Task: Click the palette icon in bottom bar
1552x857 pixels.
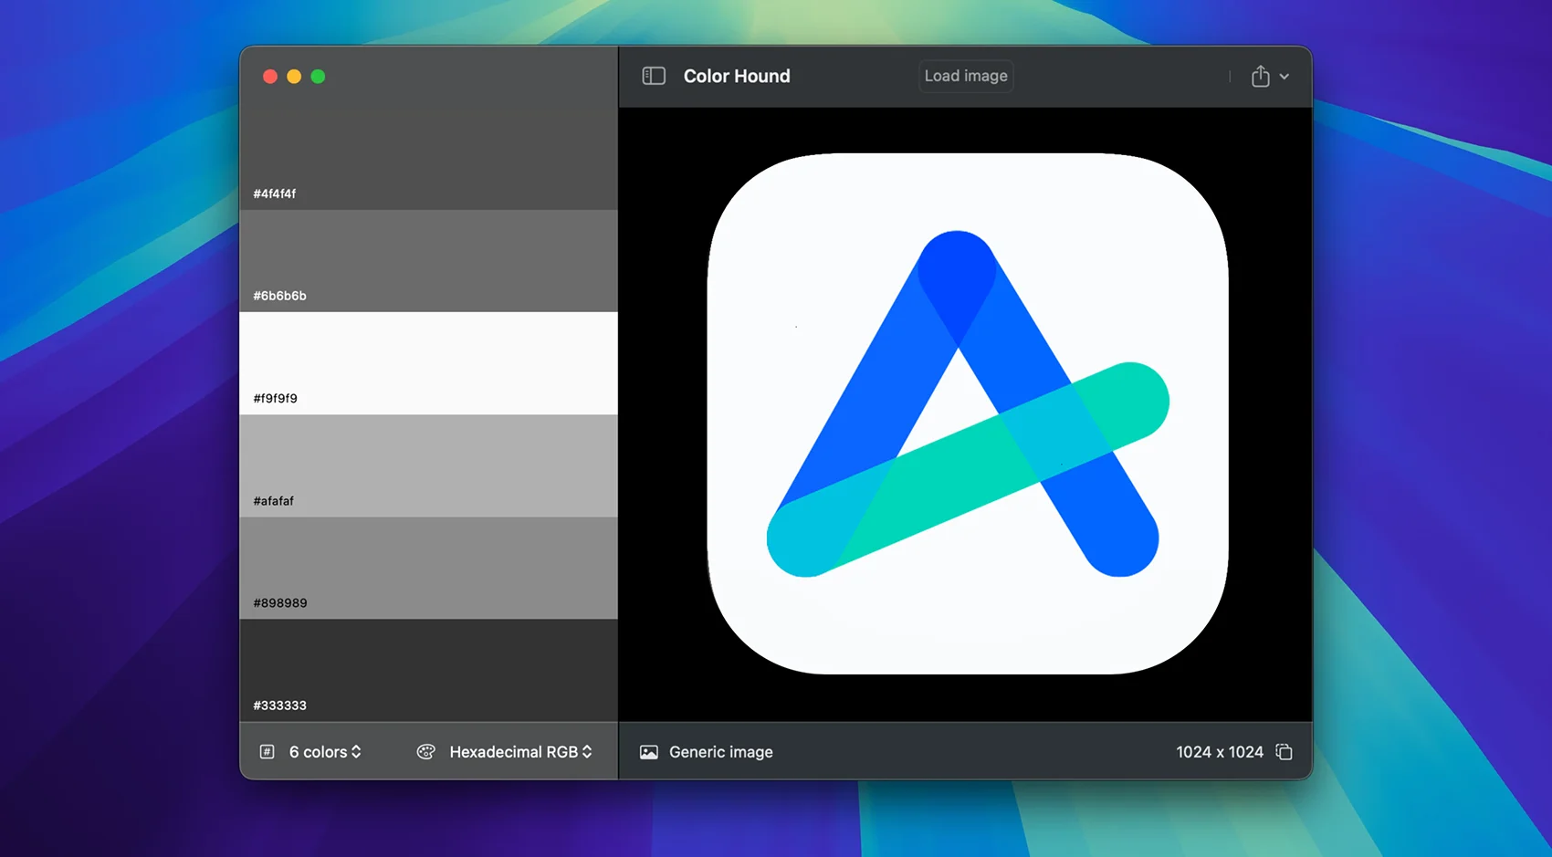Action: coord(425,752)
